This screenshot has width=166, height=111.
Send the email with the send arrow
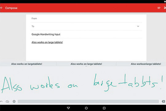[165, 8]
